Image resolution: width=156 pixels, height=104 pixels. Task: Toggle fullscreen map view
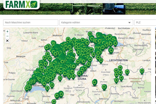pyautogui.click(x=7, y=41)
